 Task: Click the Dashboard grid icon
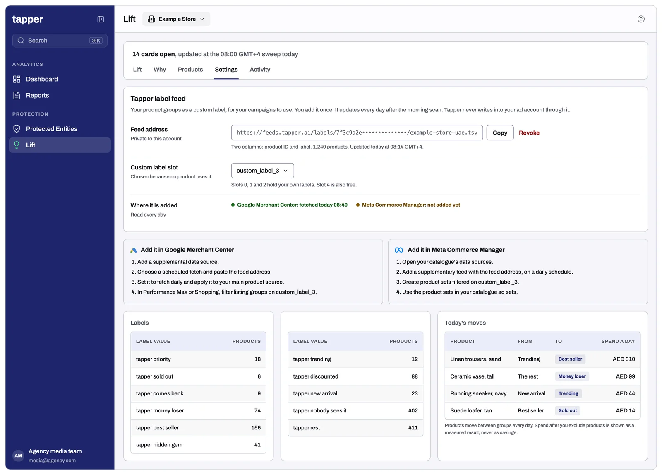pyautogui.click(x=17, y=79)
